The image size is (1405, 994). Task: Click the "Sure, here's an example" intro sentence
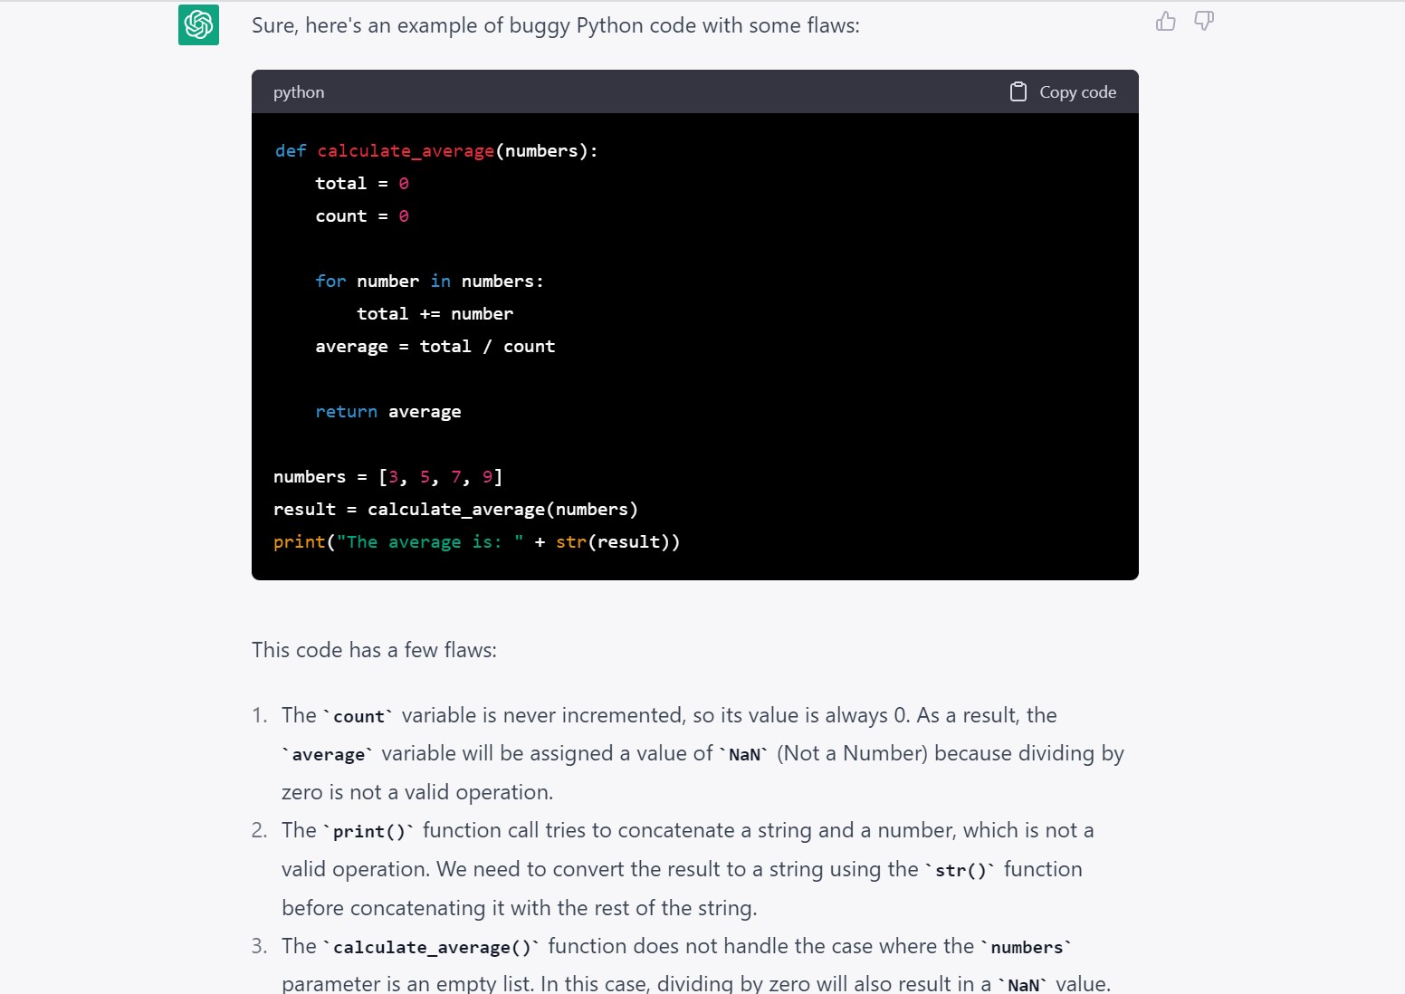click(555, 25)
